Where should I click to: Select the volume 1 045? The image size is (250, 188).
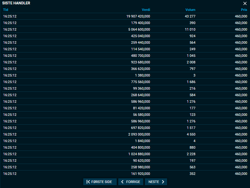(x=191, y=56)
